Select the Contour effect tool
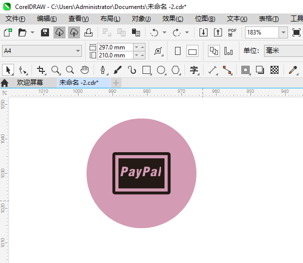This screenshot has width=303, height=263. pos(245,70)
